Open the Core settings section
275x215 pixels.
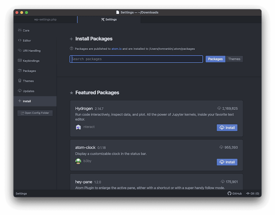click(x=26, y=30)
